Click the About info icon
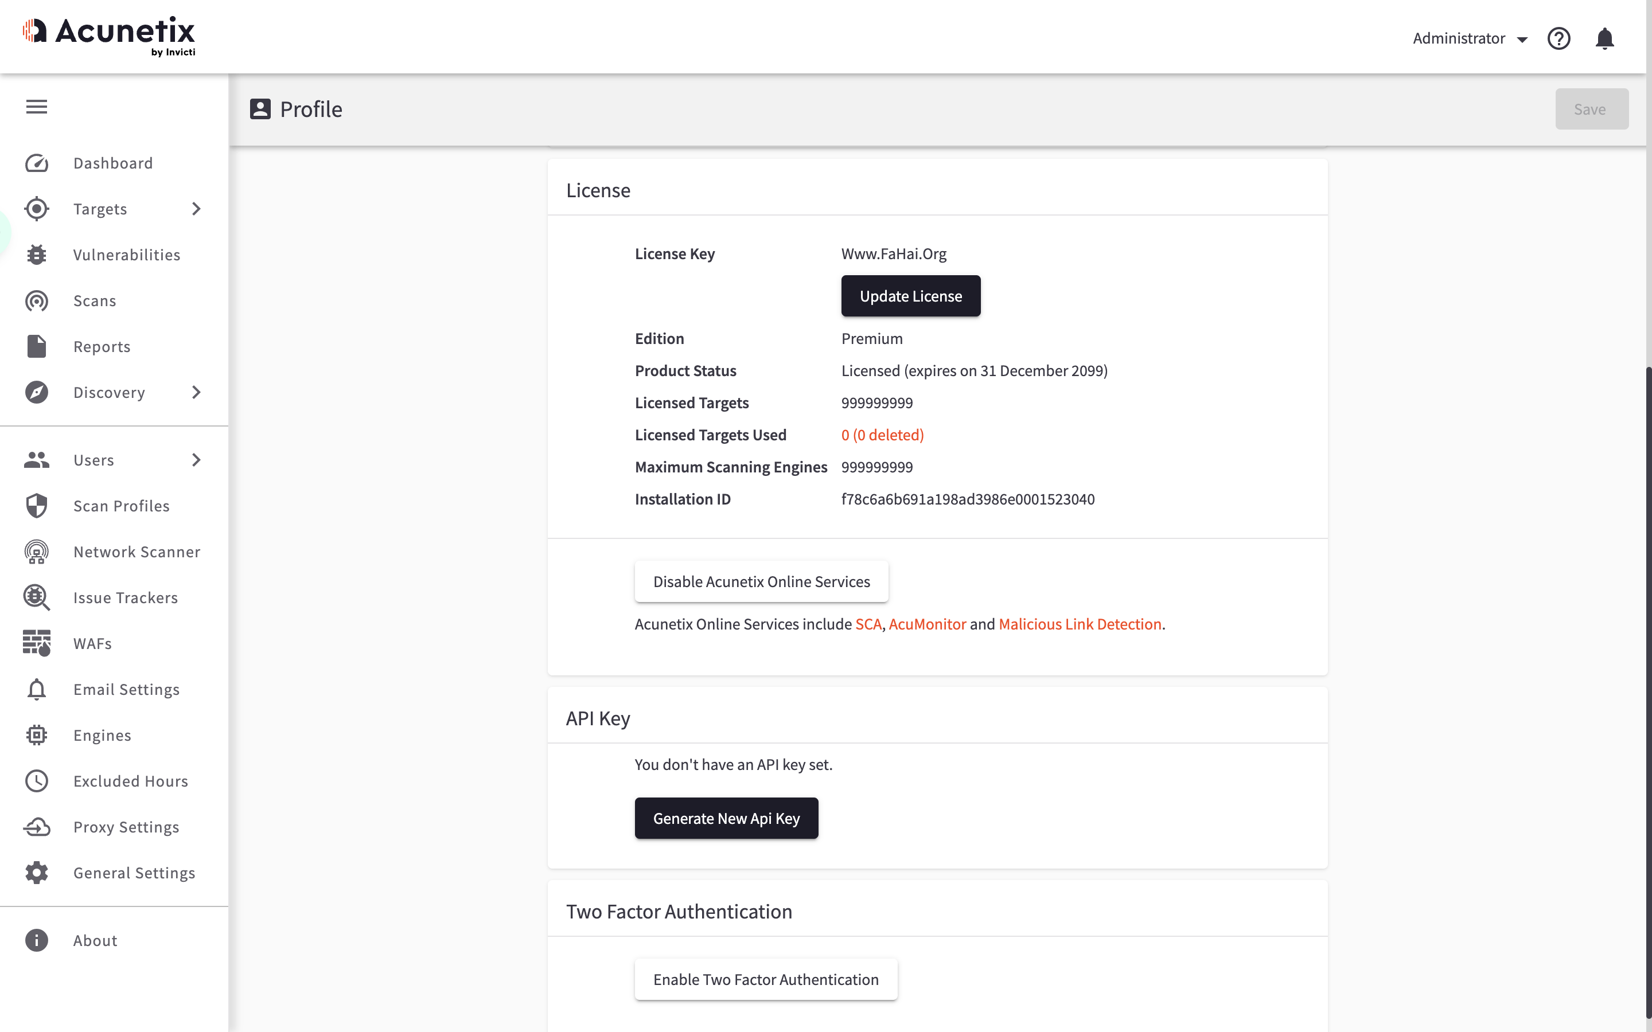The height and width of the screenshot is (1032, 1652). 36,940
